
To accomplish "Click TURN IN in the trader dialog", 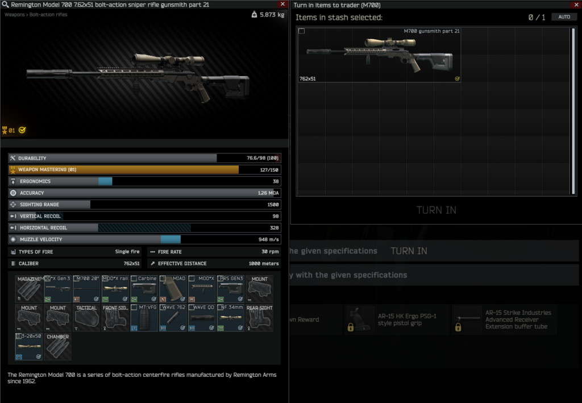I will point(436,210).
